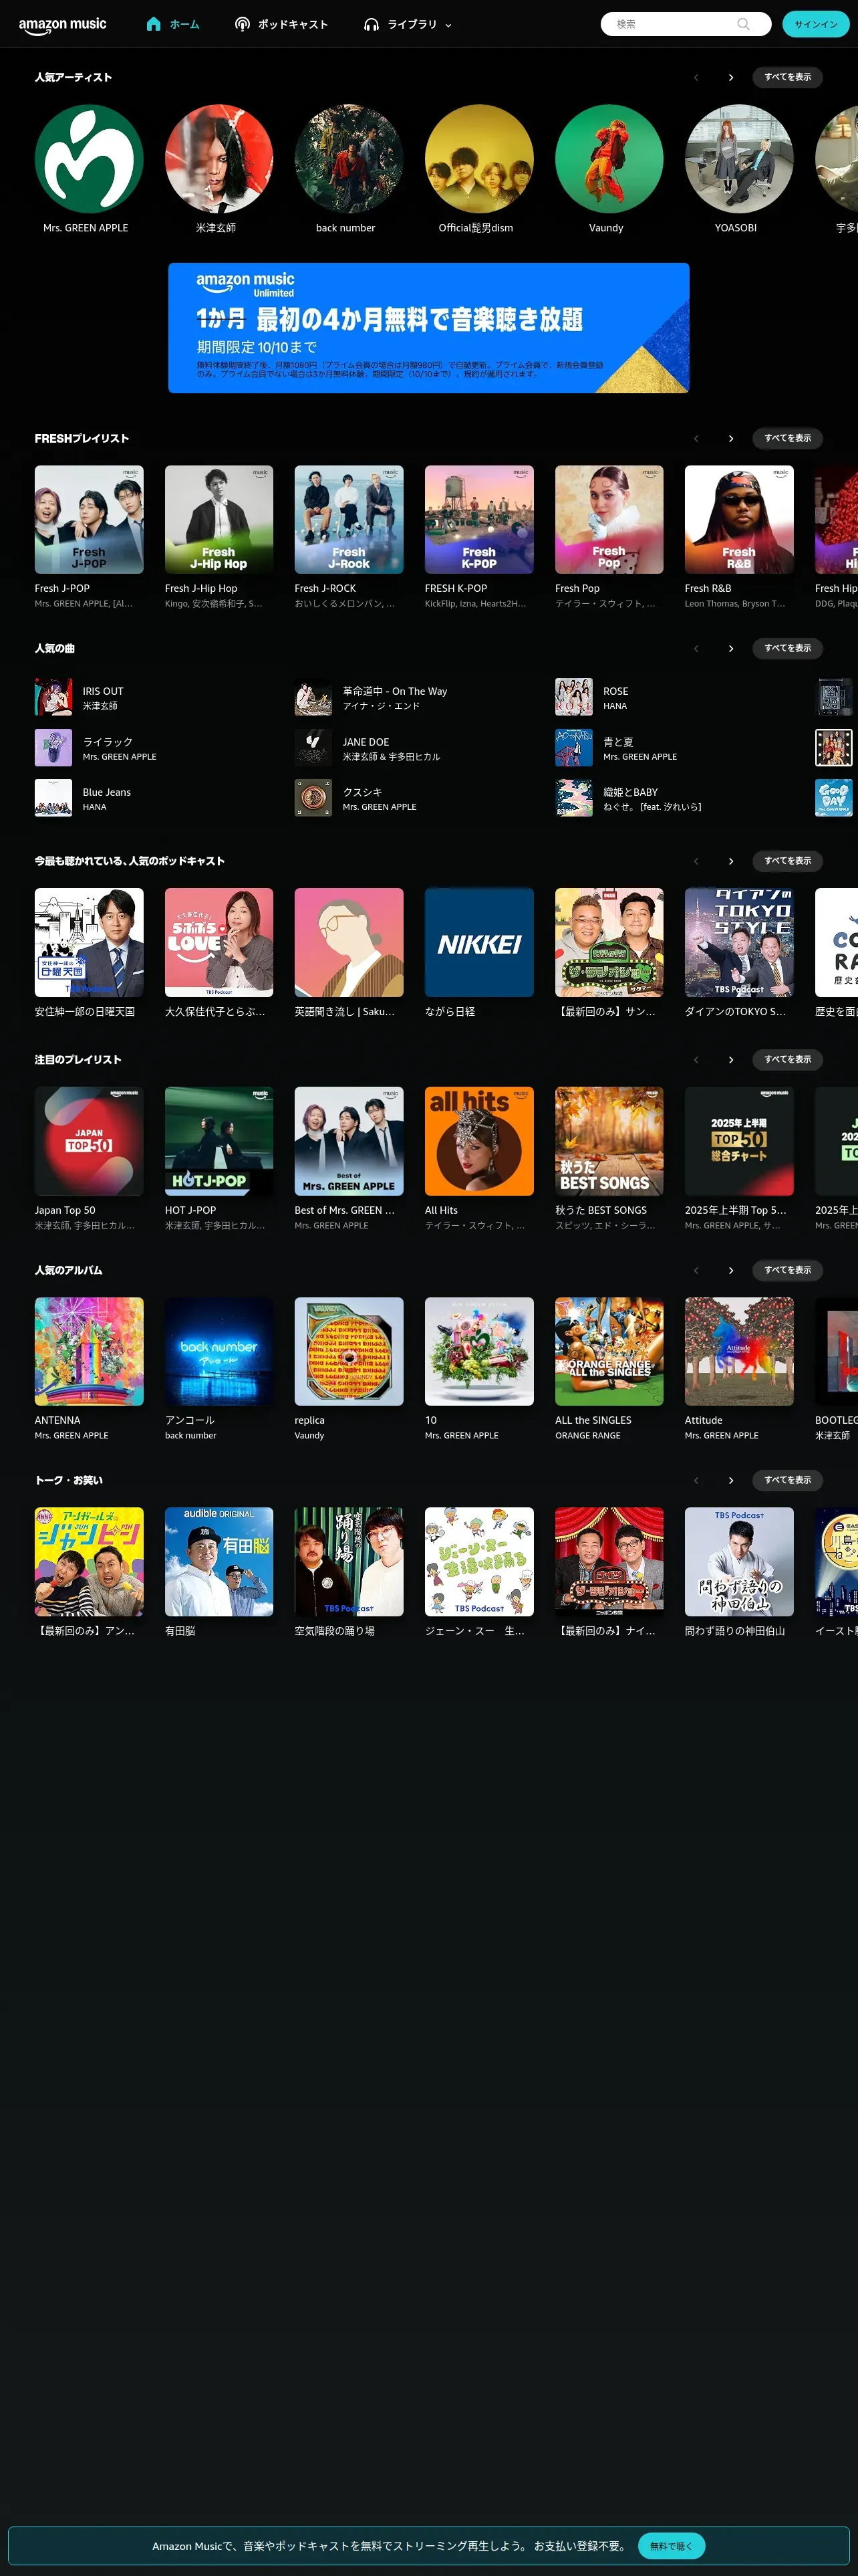
Task: Open Fresh R&B playlist cover
Action: (739, 520)
